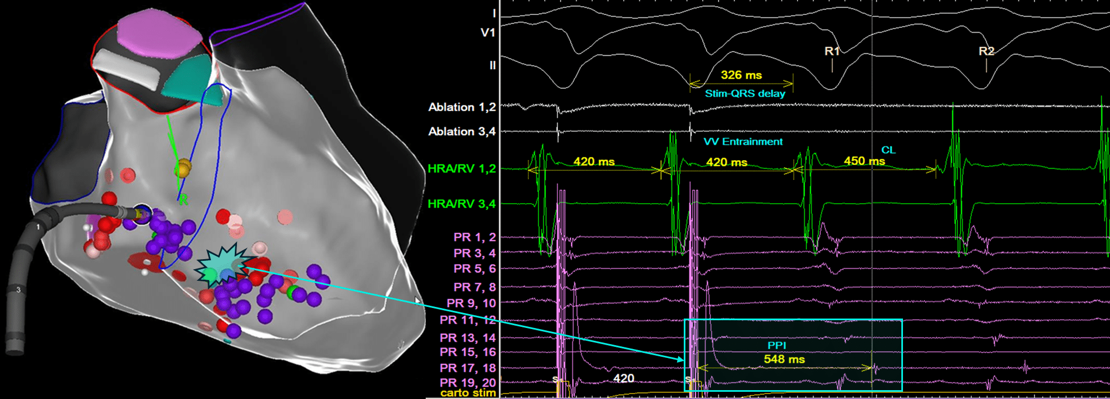Viewport: 1110px width, 399px height.
Task: Click the R2 beat annotation marker
Action: coord(986,51)
